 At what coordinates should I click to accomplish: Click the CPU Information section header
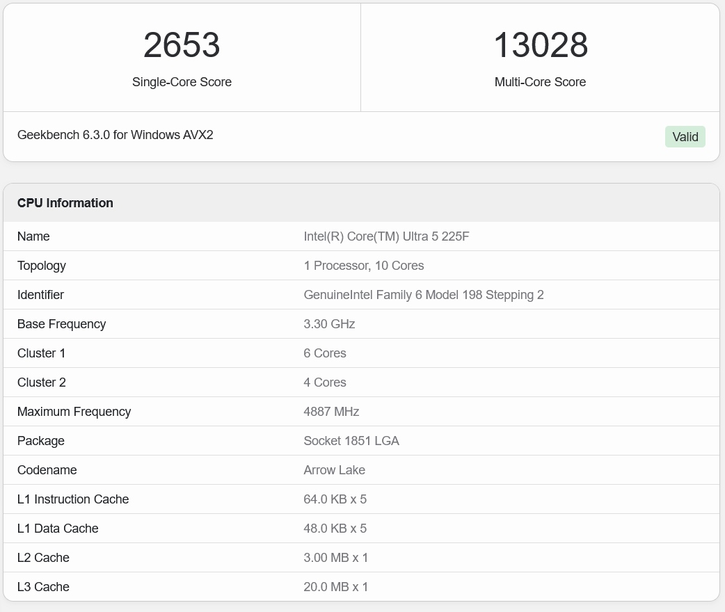point(65,203)
